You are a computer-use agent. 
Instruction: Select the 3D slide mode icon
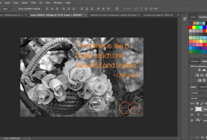pos(151,9)
